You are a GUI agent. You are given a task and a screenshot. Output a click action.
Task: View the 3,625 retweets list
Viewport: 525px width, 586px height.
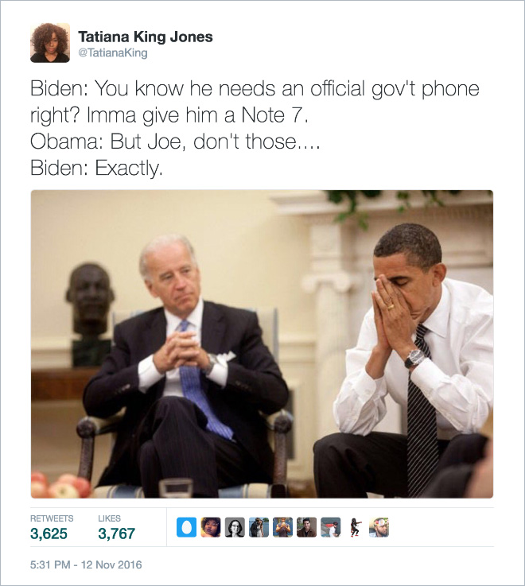pyautogui.click(x=49, y=534)
